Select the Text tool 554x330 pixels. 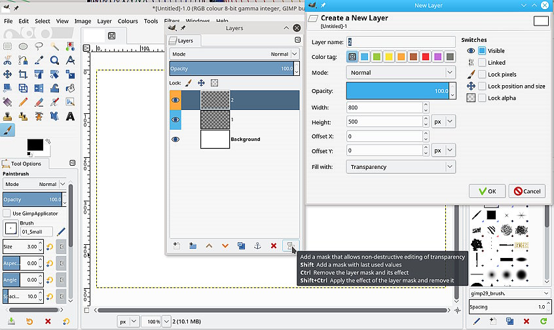point(70,117)
